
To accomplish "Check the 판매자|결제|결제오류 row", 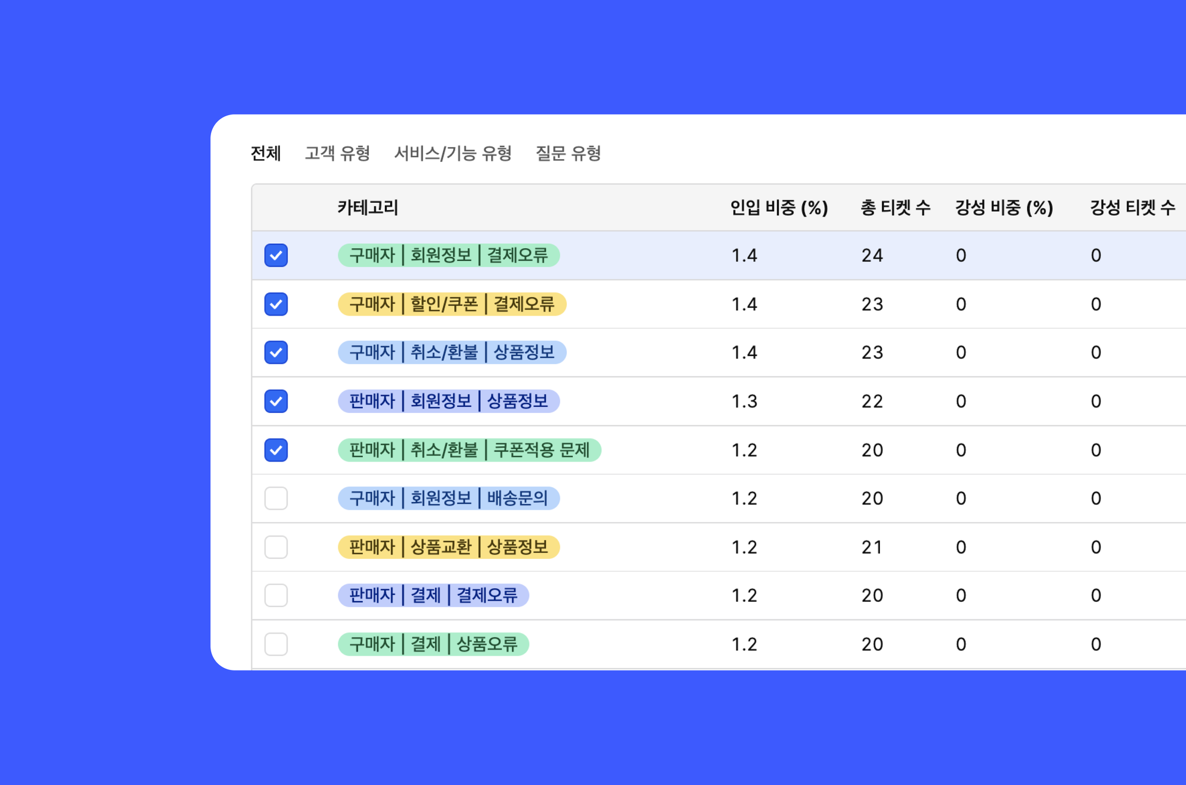I will [x=275, y=595].
